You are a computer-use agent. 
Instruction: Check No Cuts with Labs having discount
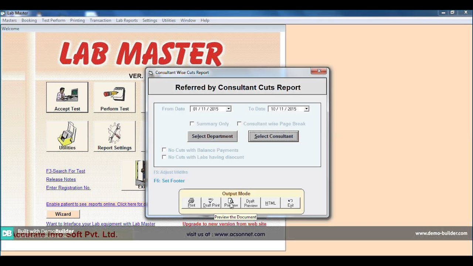click(164, 157)
